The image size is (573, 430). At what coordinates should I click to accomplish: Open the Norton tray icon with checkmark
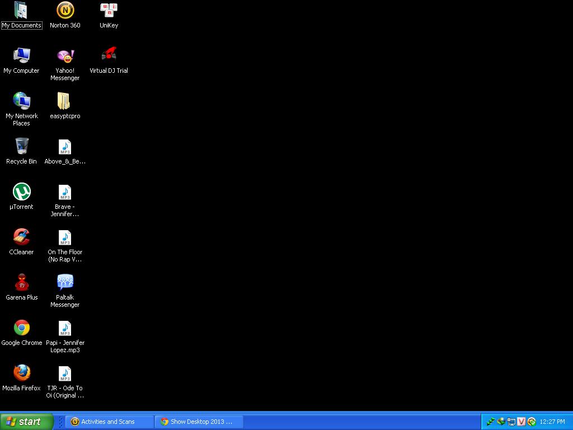coord(532,422)
